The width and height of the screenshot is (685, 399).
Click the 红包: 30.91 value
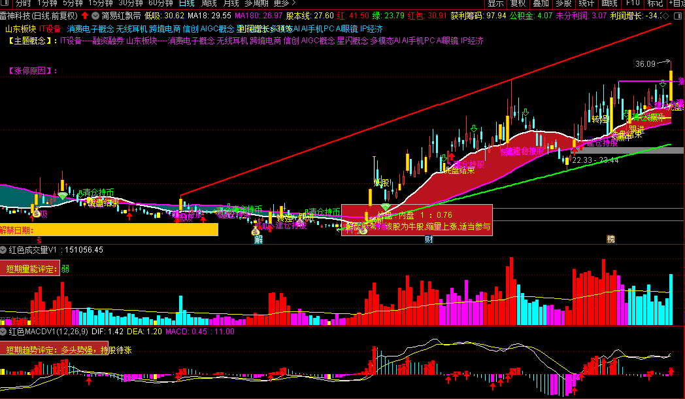click(427, 16)
